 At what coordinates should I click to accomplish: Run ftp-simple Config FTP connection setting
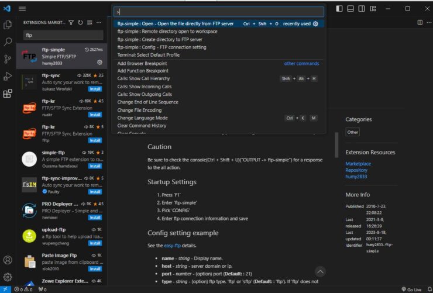[x=219, y=47]
